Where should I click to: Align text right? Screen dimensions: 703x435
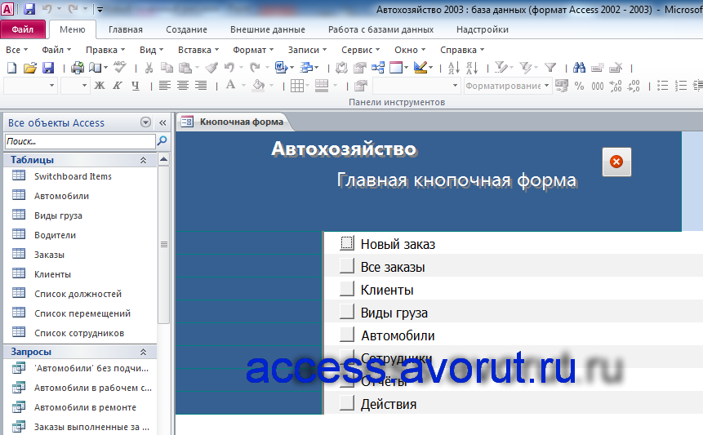click(200, 85)
